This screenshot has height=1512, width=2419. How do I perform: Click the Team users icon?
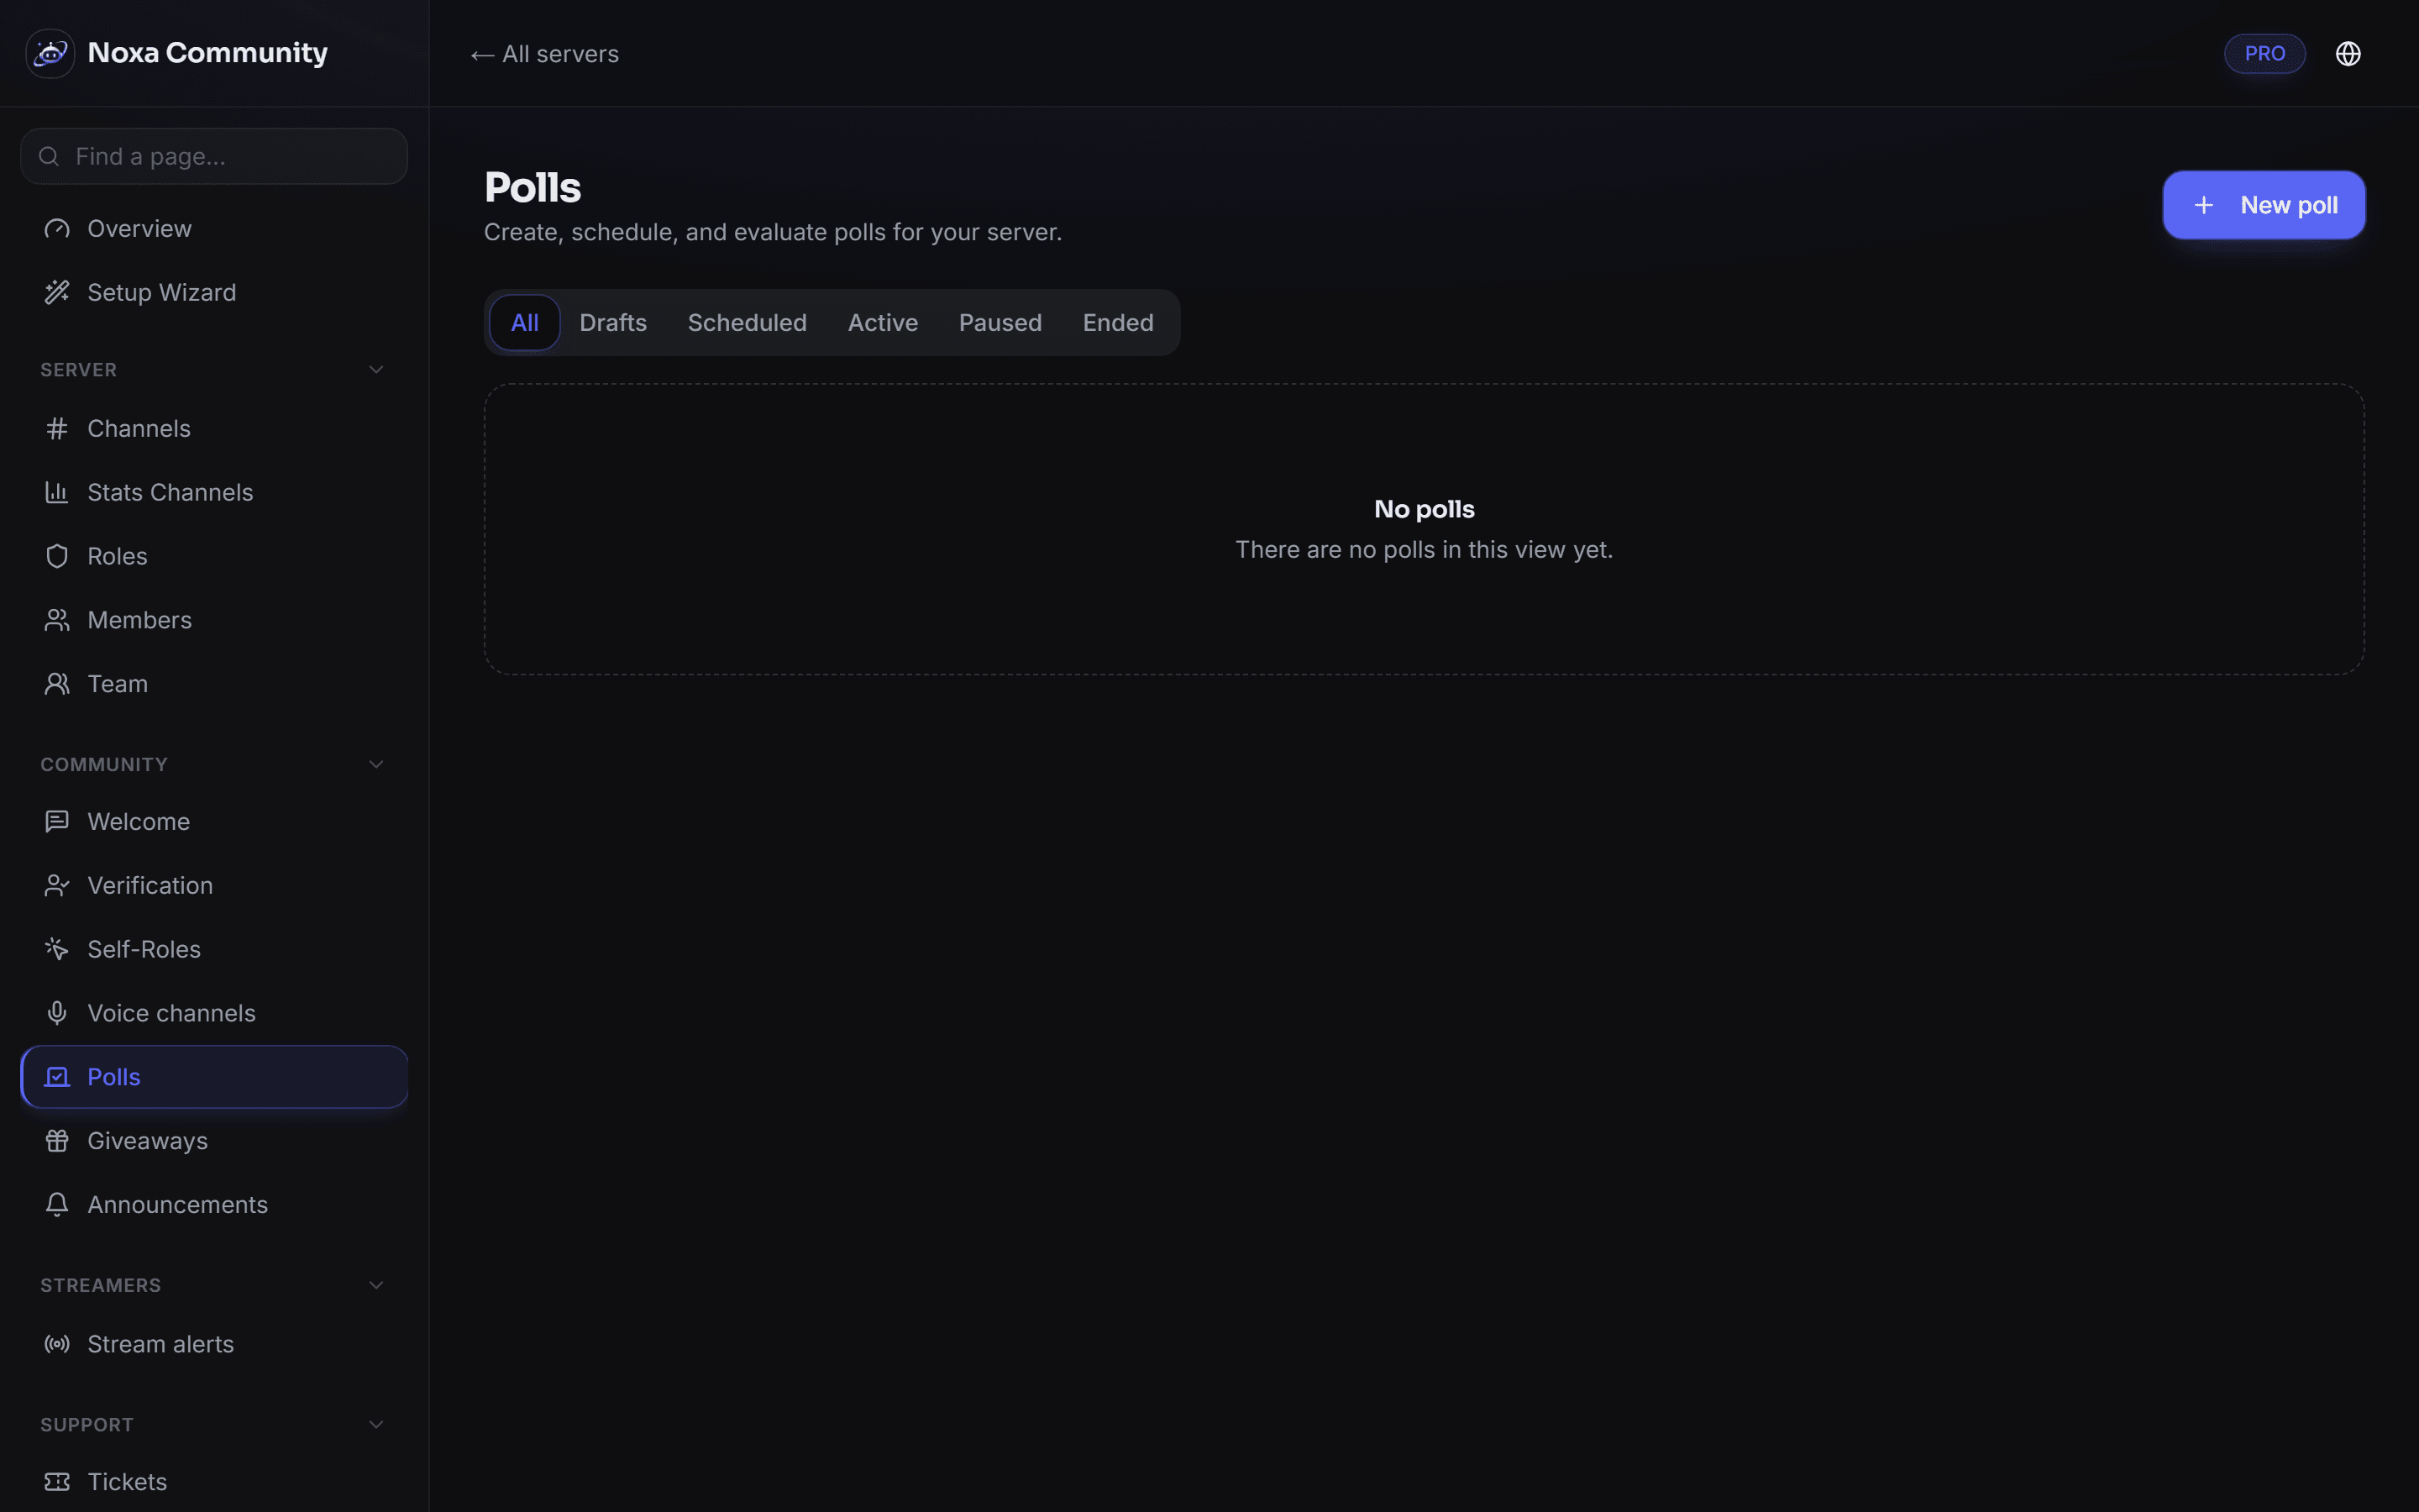click(x=57, y=685)
